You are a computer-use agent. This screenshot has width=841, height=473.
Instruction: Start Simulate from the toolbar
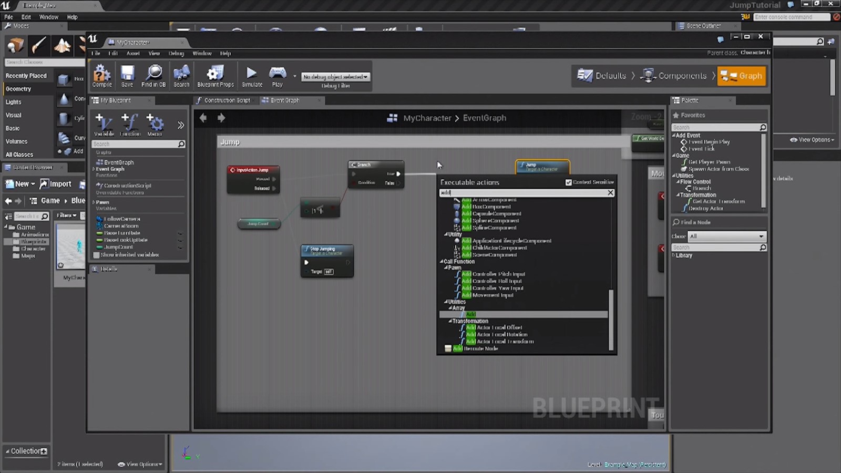252,76
